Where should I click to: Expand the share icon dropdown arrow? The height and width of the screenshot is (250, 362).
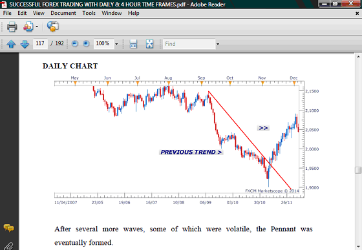[x=37, y=26]
